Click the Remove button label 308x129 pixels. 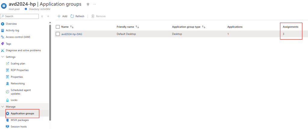[x=101, y=16]
